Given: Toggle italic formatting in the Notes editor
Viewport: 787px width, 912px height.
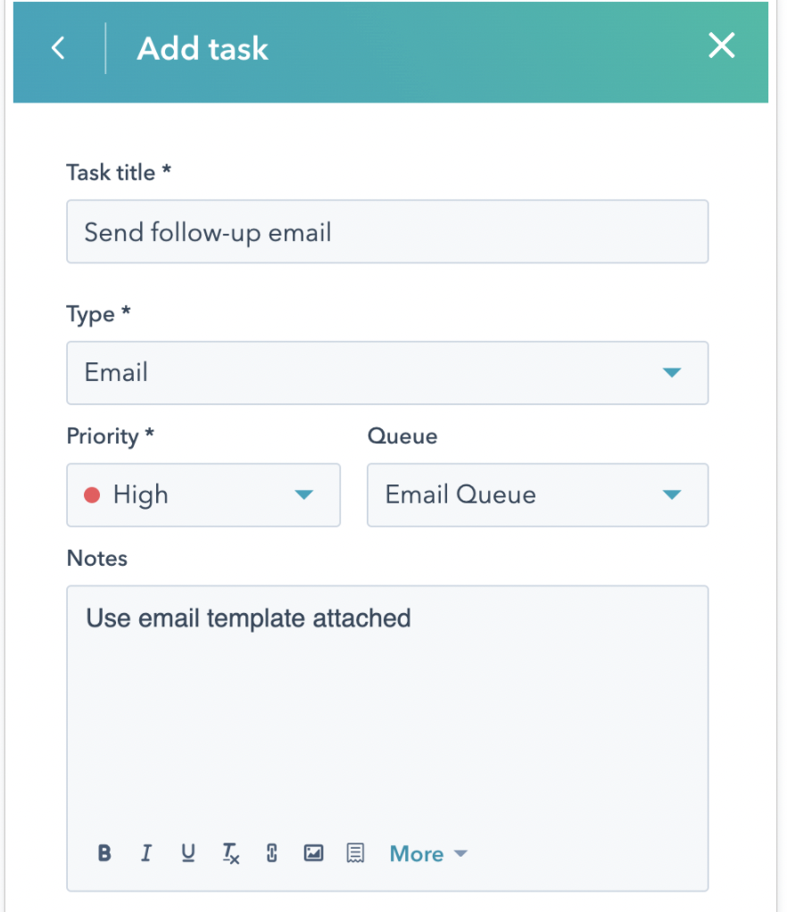Looking at the screenshot, I should point(146,853).
